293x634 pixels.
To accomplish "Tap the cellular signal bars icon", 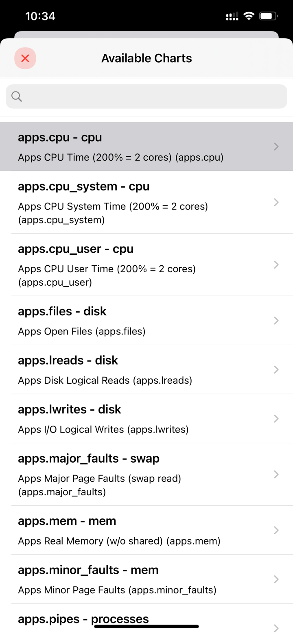I will pos(231,16).
